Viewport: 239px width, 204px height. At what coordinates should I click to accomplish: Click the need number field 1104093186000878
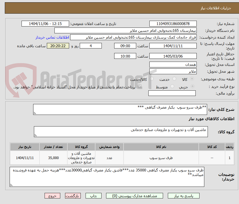coord(173,24)
